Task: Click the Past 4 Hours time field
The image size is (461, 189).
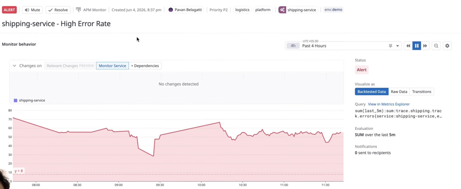Action: point(343,46)
